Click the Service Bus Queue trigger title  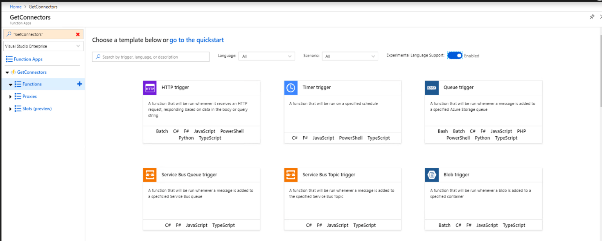click(189, 175)
